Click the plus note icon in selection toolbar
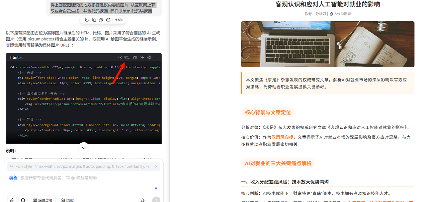The width and height of the screenshot is (425, 202). pyautogui.click(x=119, y=20)
